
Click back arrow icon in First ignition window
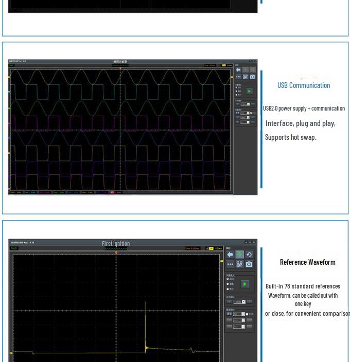point(230,255)
